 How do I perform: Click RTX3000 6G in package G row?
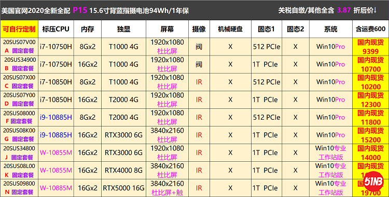pos(123,135)
